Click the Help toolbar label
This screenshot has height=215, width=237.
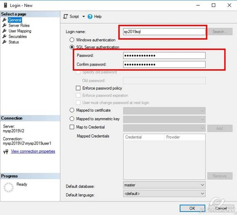tap(98, 16)
